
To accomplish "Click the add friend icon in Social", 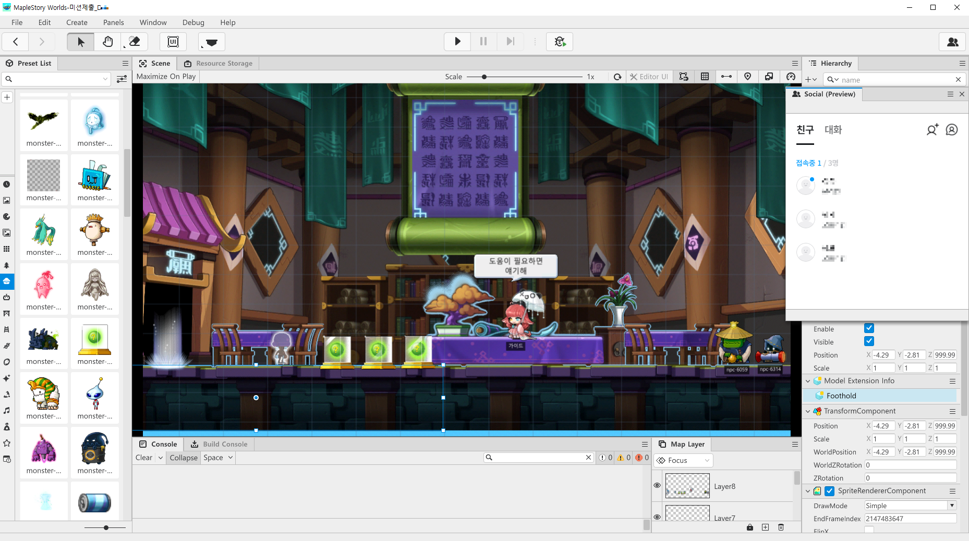I will (932, 130).
